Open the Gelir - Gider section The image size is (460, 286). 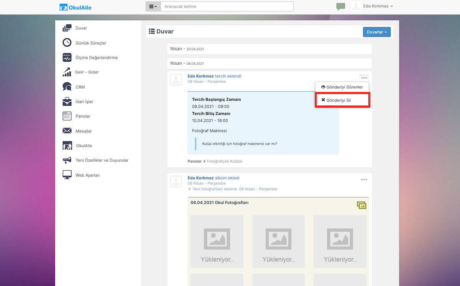pos(87,72)
